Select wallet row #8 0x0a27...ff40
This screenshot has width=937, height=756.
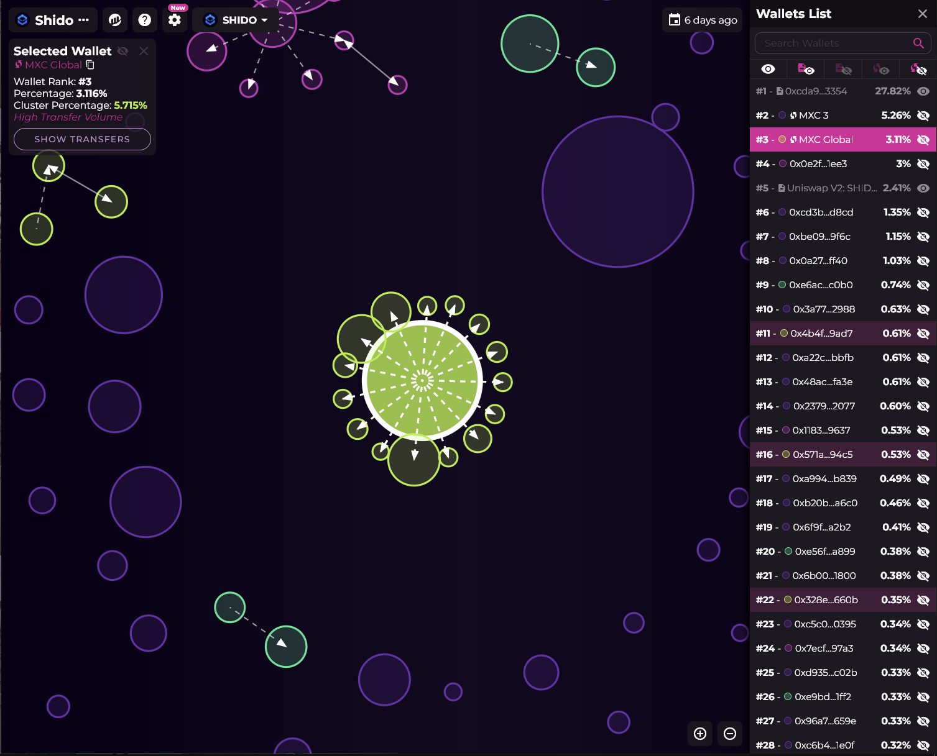[843, 260]
